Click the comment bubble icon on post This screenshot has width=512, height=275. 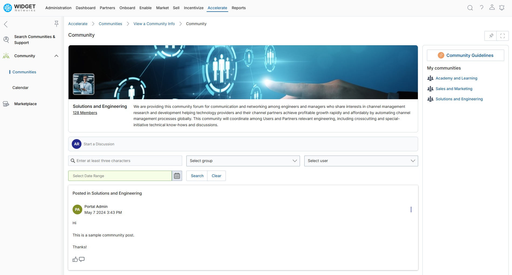tap(82, 259)
